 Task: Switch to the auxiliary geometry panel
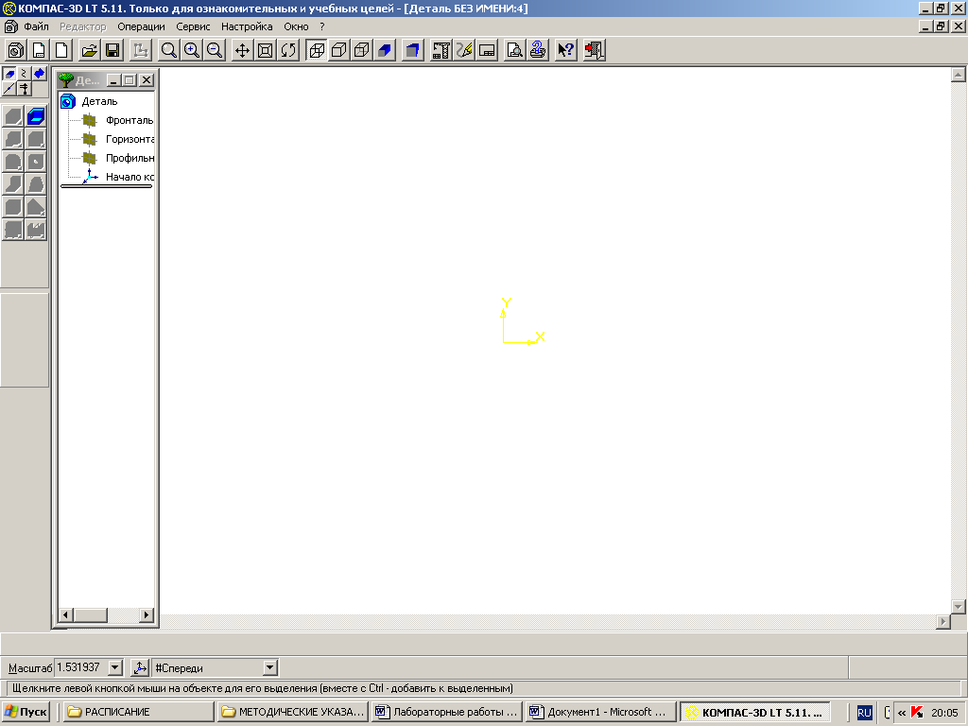9,89
